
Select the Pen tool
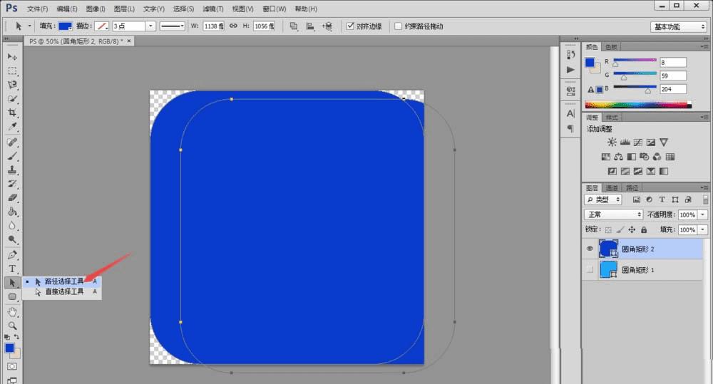[x=12, y=255]
